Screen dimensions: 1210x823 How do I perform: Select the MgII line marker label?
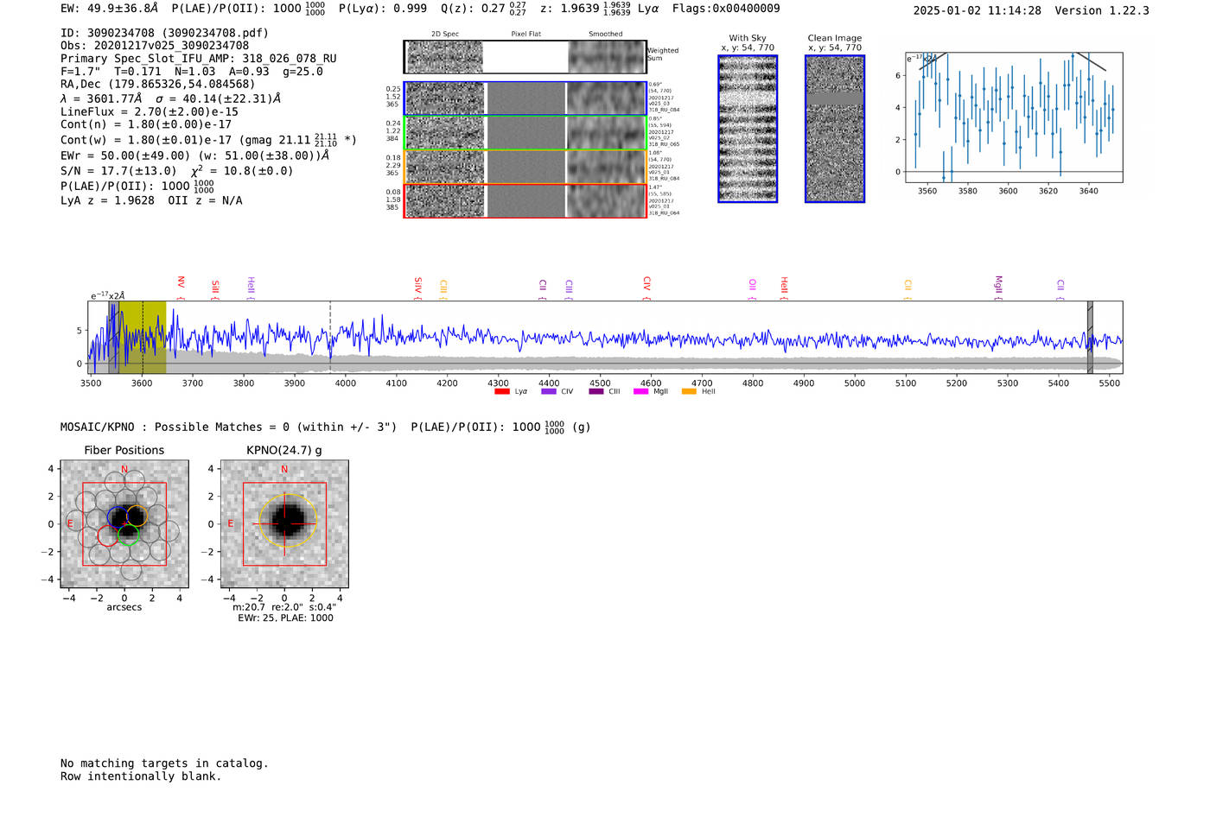998,284
